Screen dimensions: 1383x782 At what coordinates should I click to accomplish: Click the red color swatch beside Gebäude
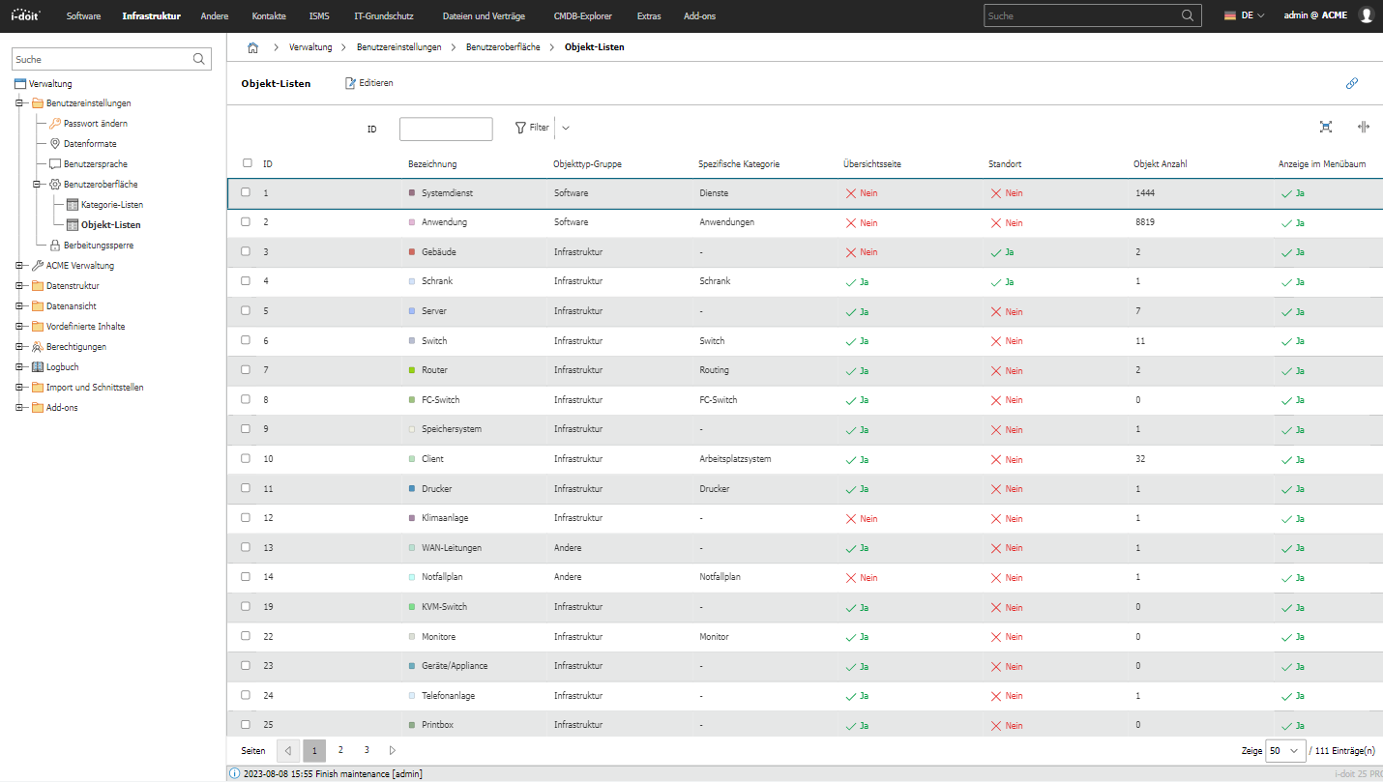pyautogui.click(x=412, y=252)
